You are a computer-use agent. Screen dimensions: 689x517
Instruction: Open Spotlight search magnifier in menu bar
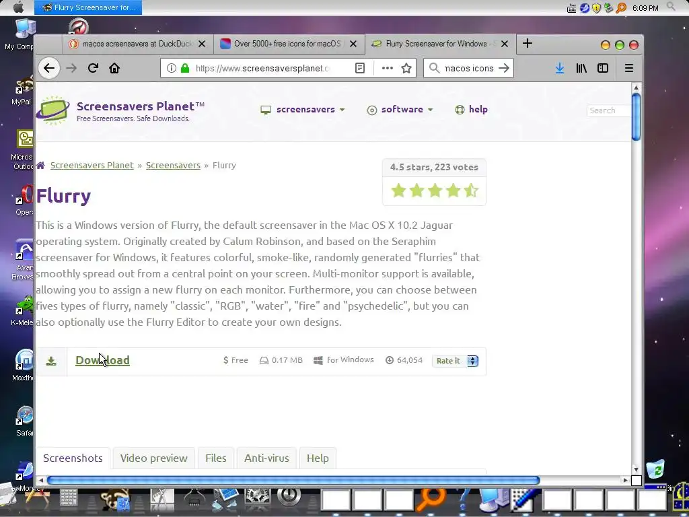(x=671, y=6)
